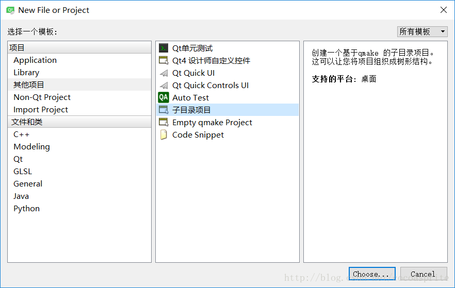Image resolution: width=455 pixels, height=288 pixels.
Task: Select the Code Snippet template
Action: [228, 135]
